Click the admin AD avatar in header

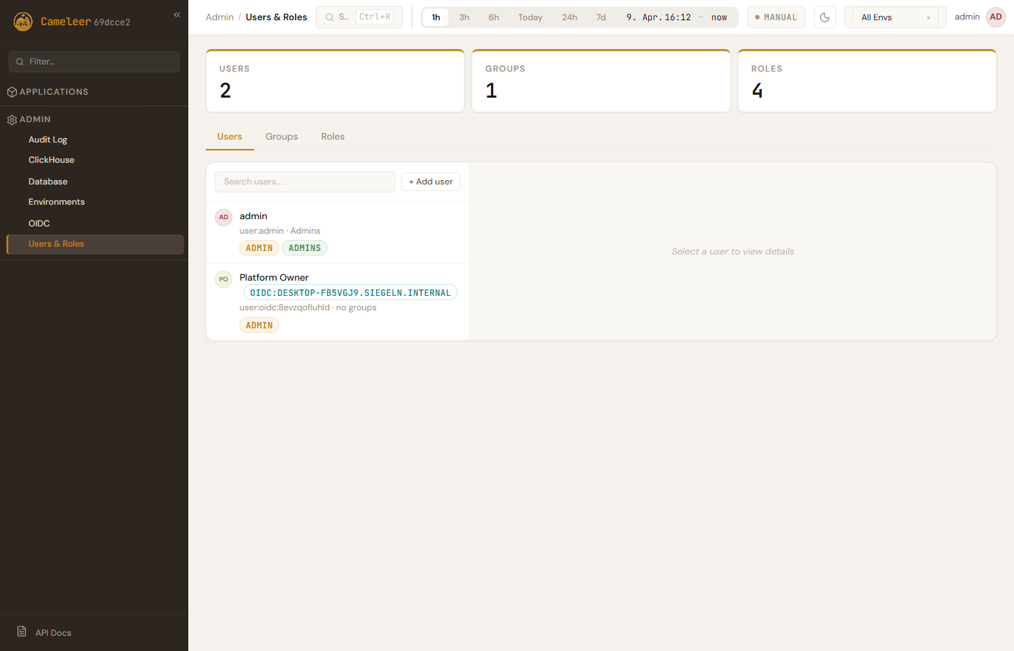(x=996, y=17)
